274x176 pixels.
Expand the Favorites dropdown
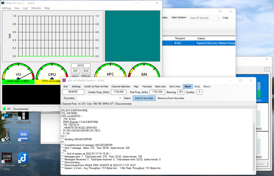(120, 98)
